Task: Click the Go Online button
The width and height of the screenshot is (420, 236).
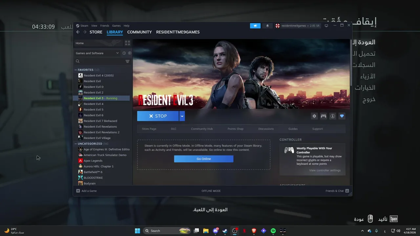Action: coord(204,159)
